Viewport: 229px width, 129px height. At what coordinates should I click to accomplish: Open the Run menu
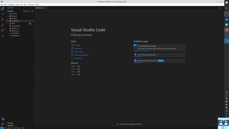(25, 5)
